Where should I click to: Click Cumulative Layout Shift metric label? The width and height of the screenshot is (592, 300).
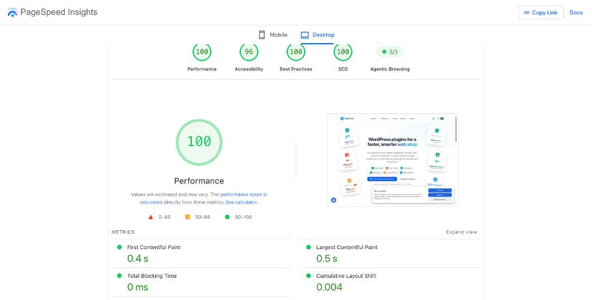(x=346, y=276)
